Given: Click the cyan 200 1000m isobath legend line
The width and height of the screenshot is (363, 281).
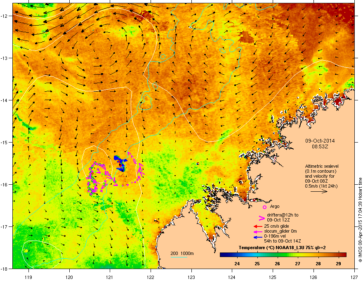Looking at the screenshot, I should [x=179, y=257].
